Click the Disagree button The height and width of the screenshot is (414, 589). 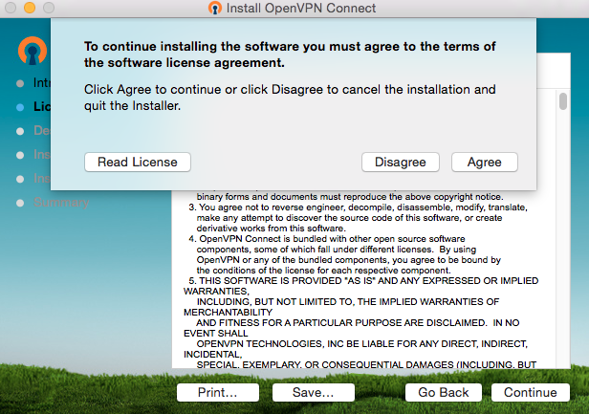point(400,162)
